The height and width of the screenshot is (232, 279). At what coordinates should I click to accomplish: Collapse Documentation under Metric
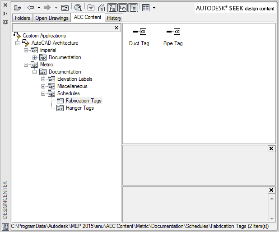click(34, 72)
